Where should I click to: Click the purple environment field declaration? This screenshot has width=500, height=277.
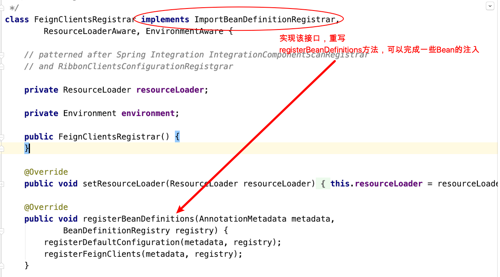(148, 113)
